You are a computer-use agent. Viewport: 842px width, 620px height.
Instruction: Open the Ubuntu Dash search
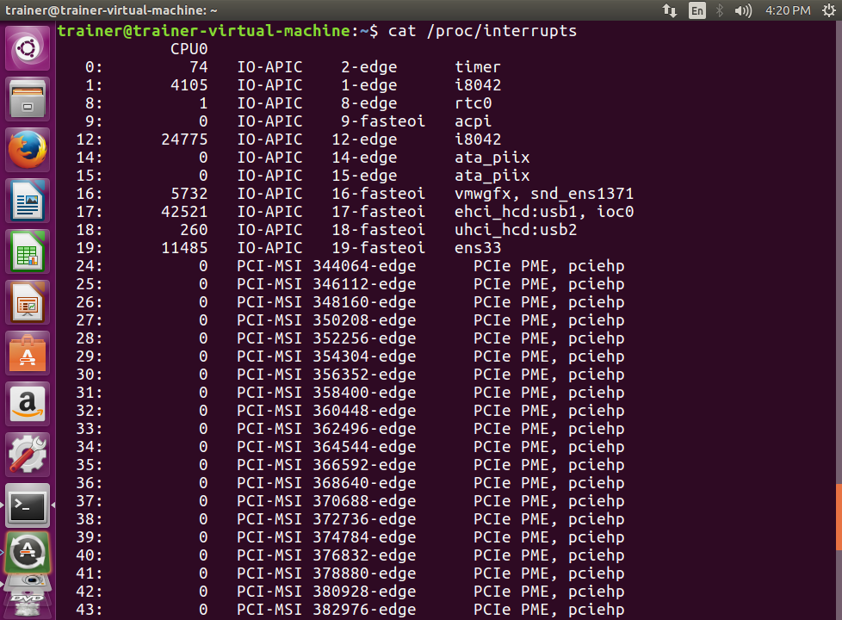click(28, 48)
